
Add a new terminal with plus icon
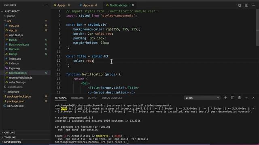tap(225, 97)
